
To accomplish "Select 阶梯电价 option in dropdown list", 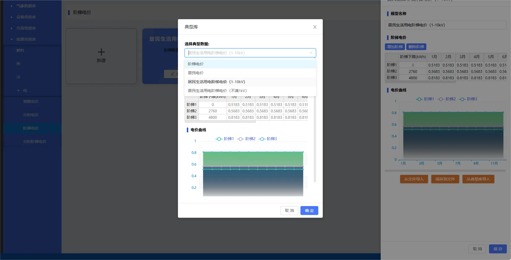I will [250, 64].
